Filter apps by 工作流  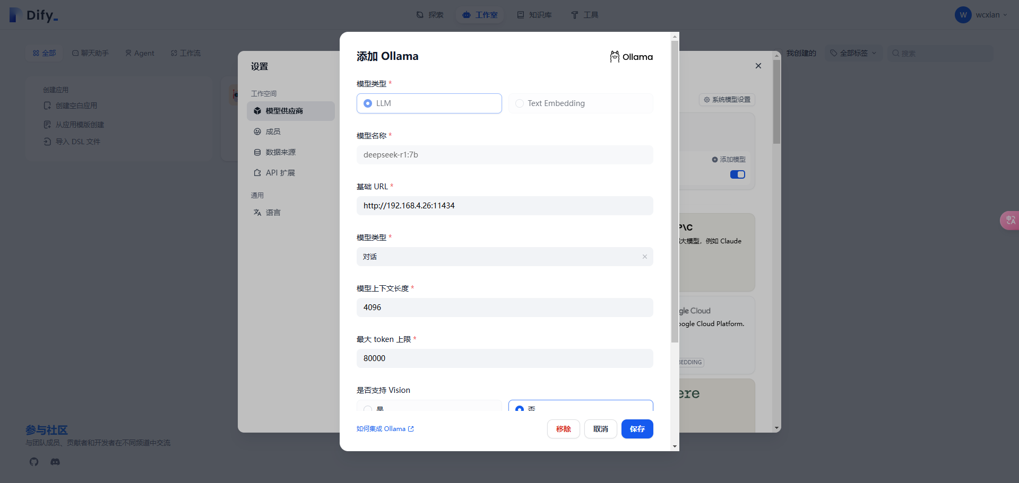(186, 53)
